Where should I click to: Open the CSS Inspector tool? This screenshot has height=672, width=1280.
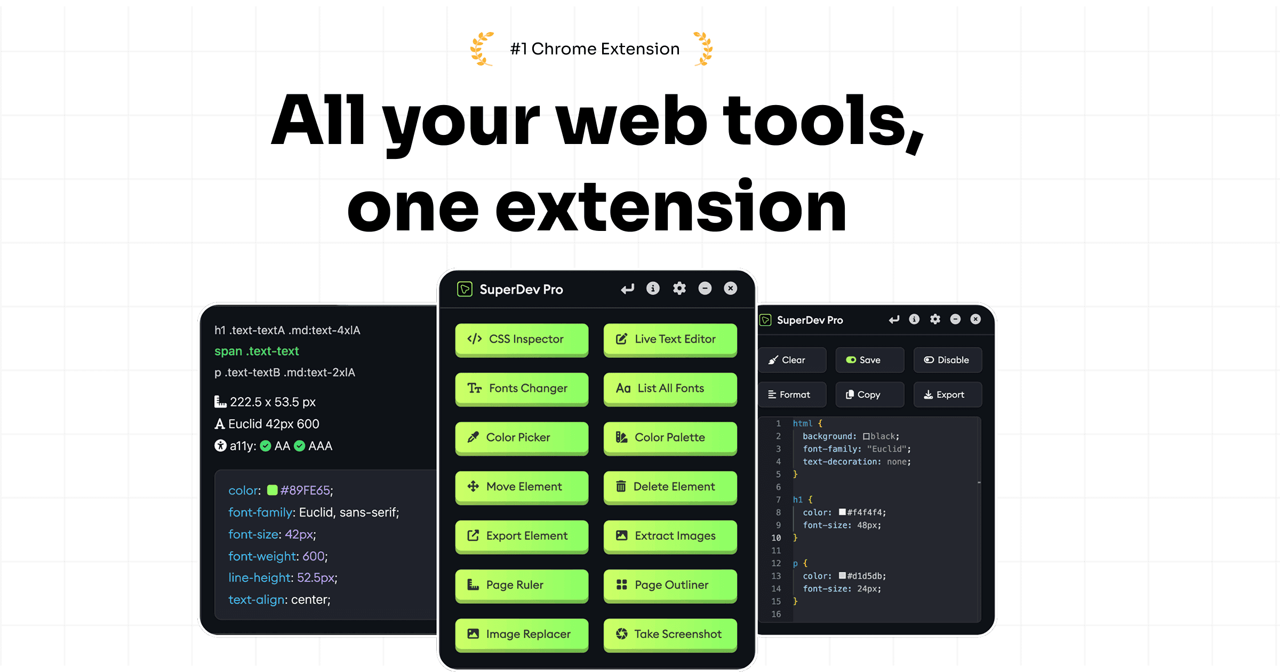[x=522, y=339]
